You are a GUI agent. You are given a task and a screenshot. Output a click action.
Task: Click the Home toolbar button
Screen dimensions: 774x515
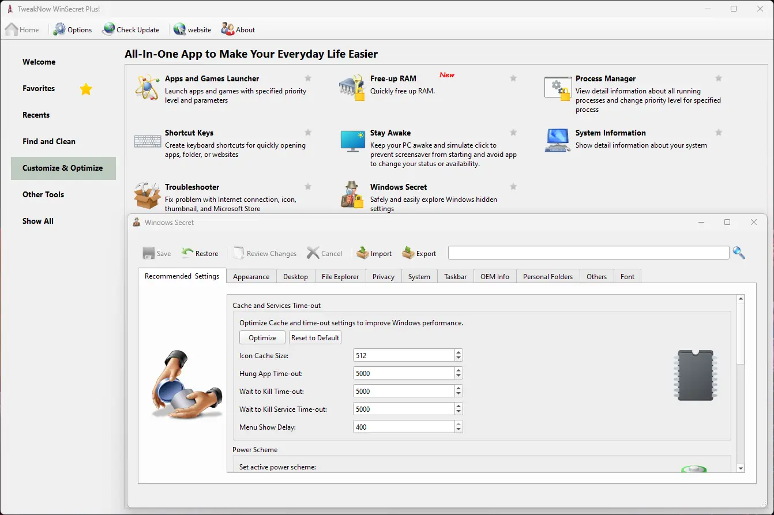(22, 29)
